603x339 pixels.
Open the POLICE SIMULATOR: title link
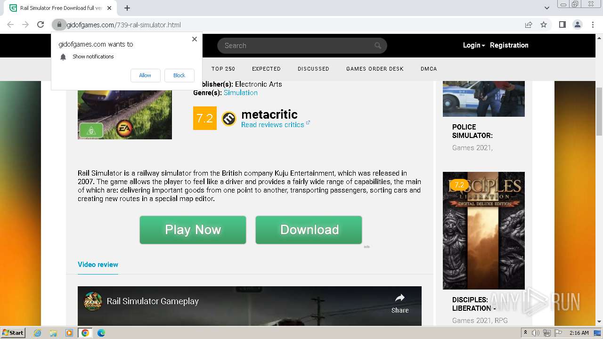pyautogui.click(x=473, y=131)
